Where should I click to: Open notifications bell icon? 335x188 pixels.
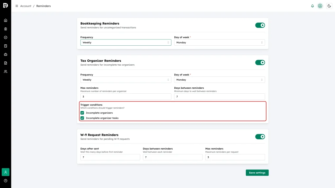pos(312,6)
